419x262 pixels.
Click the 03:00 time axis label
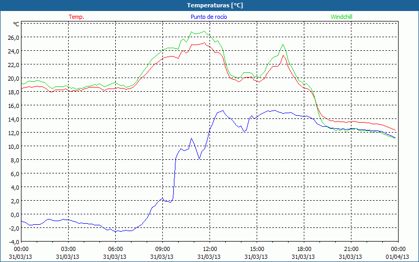[68, 249]
